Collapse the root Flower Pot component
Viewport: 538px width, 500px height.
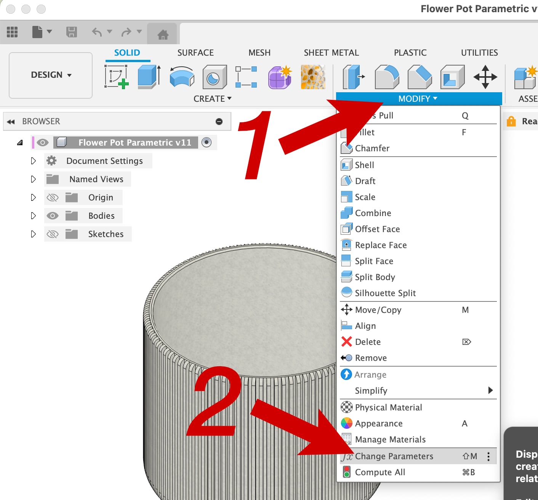coord(20,143)
